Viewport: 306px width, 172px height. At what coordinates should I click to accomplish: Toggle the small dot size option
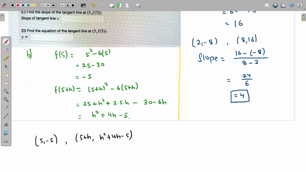point(62,5)
